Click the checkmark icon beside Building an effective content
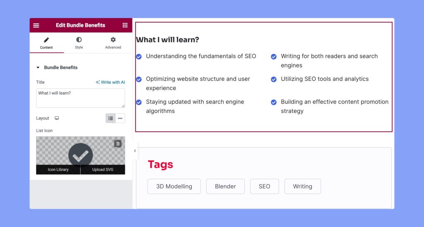This screenshot has width=424, height=227. [274, 102]
